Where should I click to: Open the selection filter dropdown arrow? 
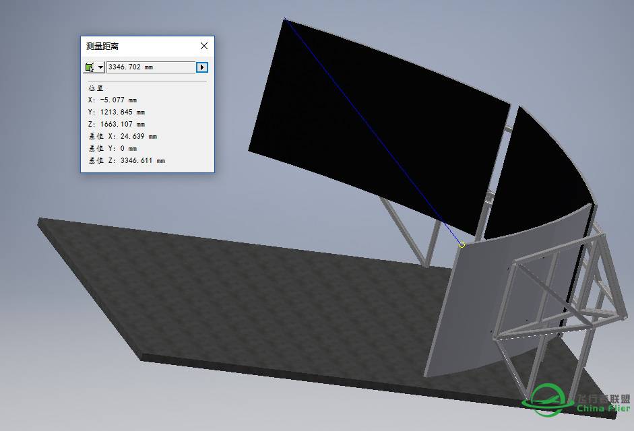point(100,67)
